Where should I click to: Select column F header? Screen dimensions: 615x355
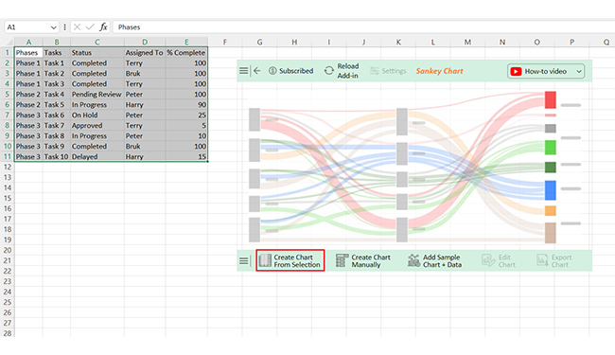click(225, 42)
